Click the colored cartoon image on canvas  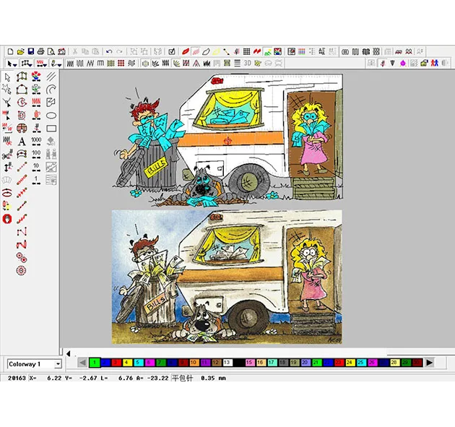(227, 277)
